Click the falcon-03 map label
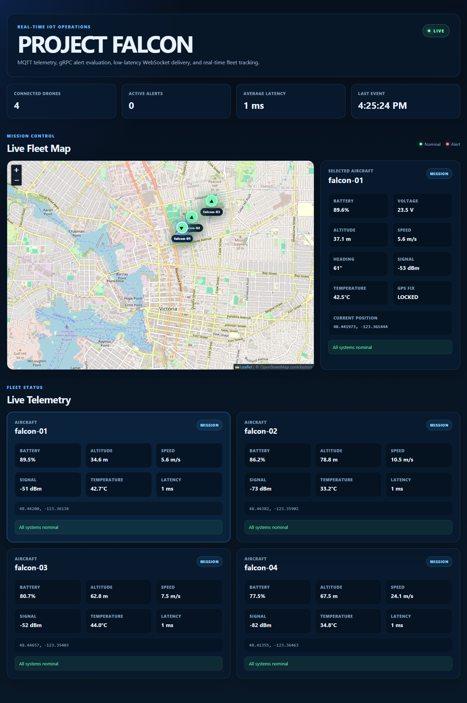Image resolution: width=467 pixels, height=703 pixels. (211, 212)
